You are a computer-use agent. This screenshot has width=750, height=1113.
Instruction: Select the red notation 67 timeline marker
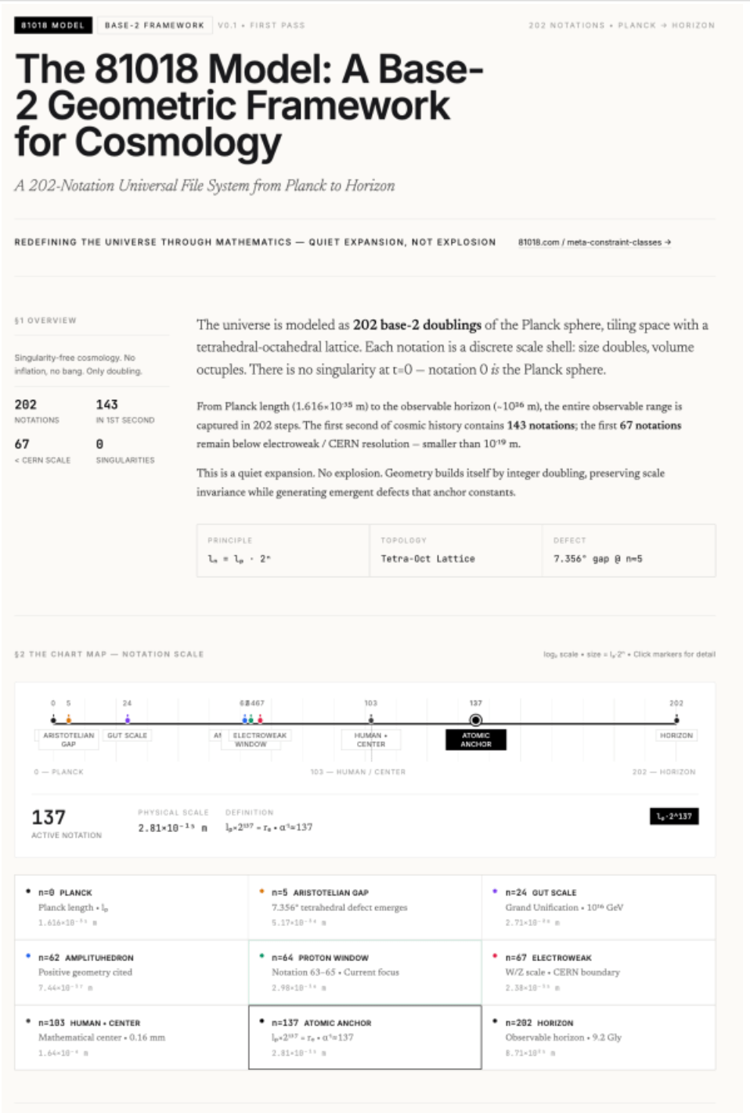click(x=260, y=719)
